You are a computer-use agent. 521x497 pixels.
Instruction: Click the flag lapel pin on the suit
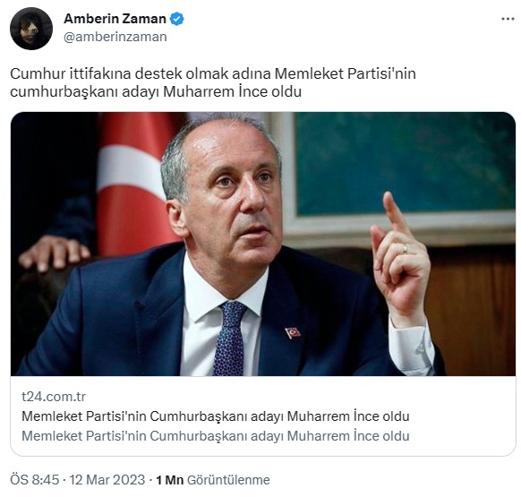(x=293, y=332)
